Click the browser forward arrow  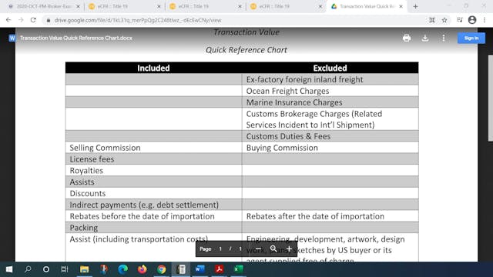click(x=21, y=20)
